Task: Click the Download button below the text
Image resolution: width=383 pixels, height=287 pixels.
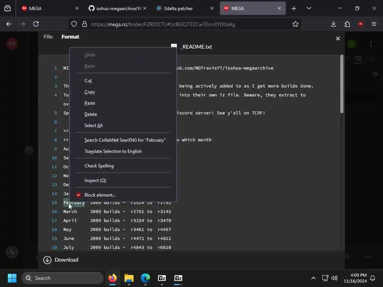Action: coord(61,260)
